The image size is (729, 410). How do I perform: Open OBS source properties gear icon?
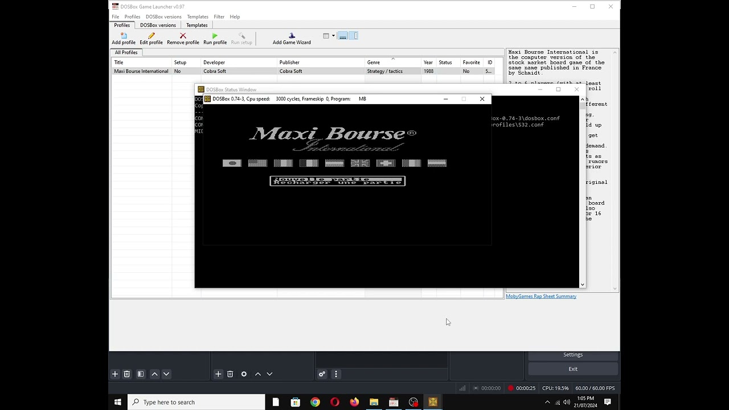click(x=244, y=374)
